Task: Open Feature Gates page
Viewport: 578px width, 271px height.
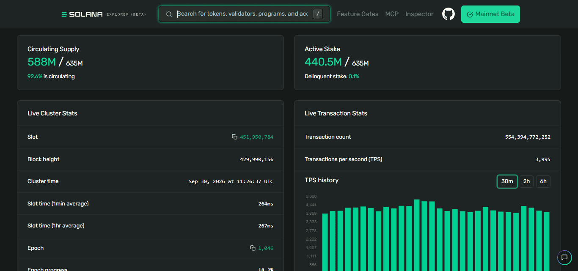Action: [358, 14]
